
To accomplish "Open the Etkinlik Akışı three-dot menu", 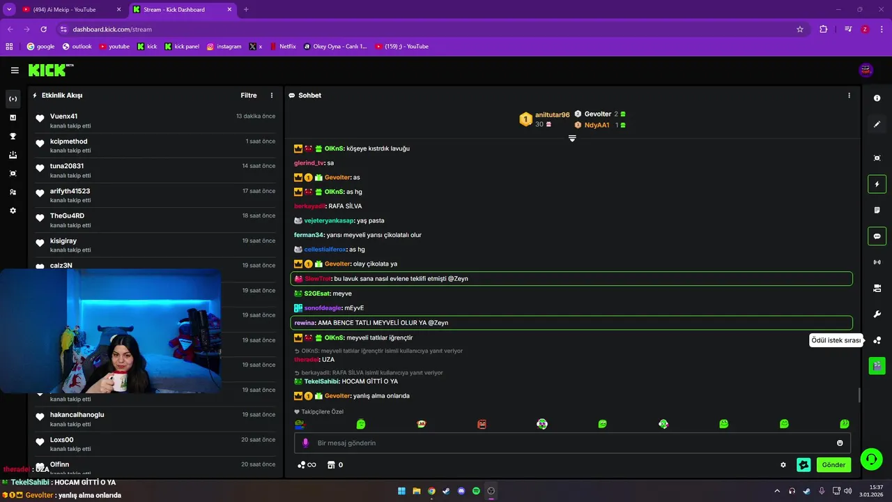I will coord(272,96).
